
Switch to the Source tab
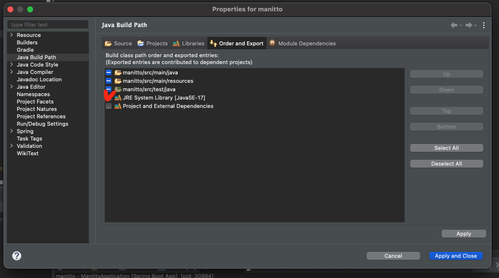click(118, 43)
